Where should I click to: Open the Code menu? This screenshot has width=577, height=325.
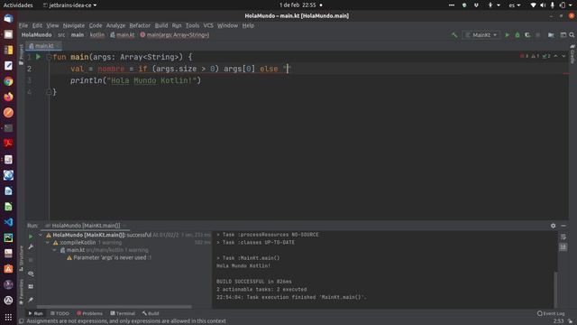click(96, 25)
